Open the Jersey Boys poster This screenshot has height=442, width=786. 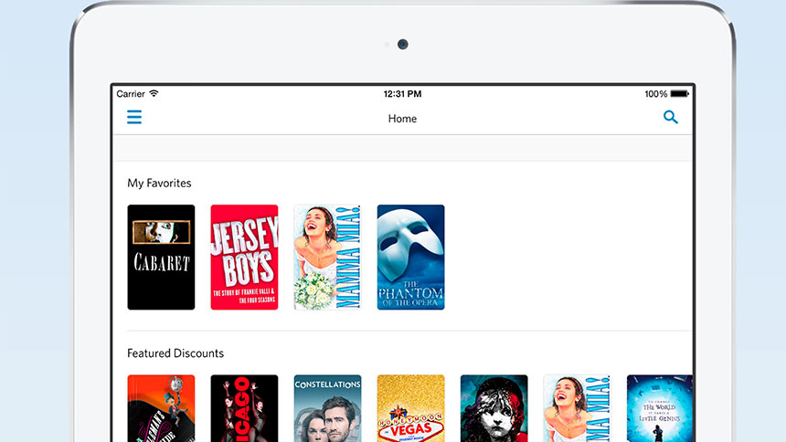pyautogui.click(x=244, y=258)
